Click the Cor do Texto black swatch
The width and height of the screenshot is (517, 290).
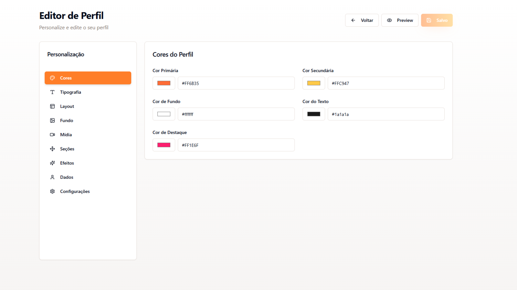pyautogui.click(x=314, y=114)
